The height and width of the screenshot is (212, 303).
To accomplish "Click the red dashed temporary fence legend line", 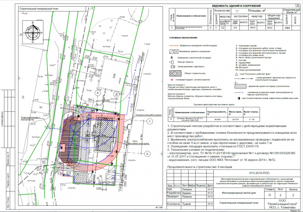I will pos(174,45).
